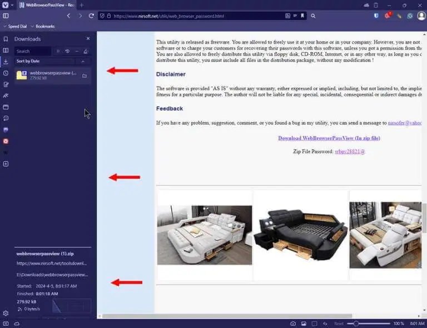
Task: Retry download using the retry button
Action: [x=67, y=51]
